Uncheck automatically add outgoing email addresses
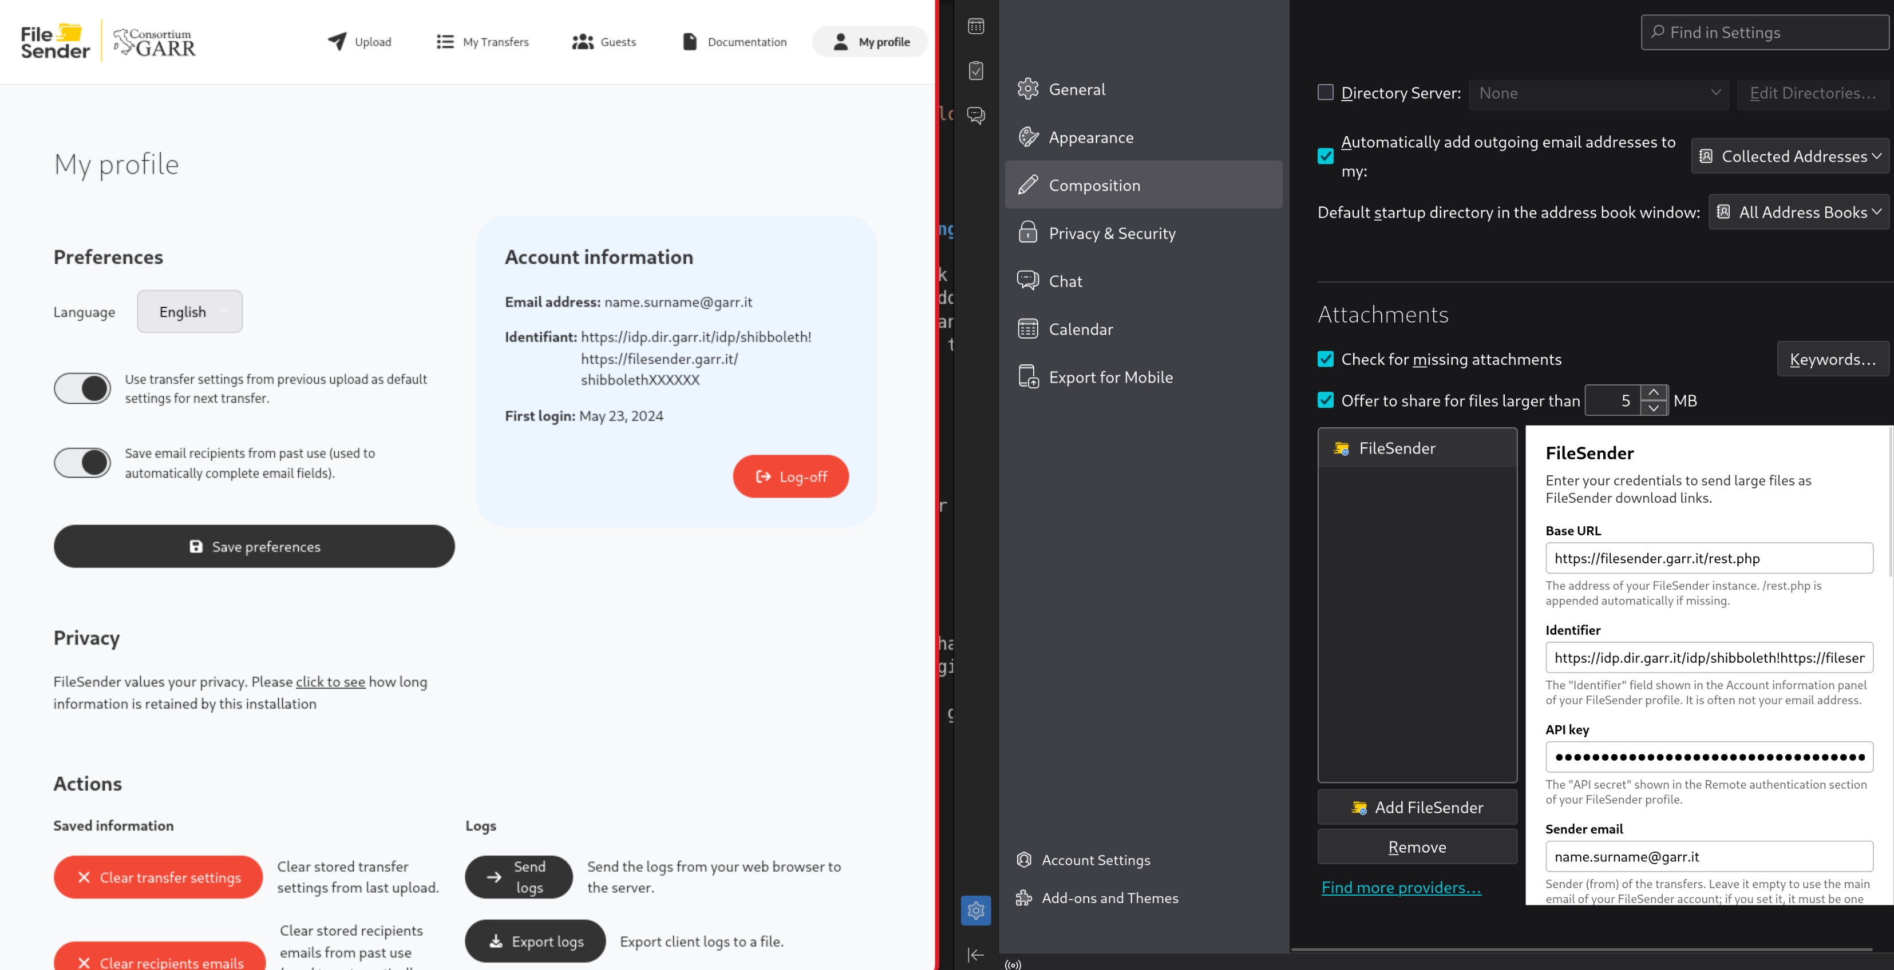Viewport: 1894px width, 970px height. pos(1325,156)
